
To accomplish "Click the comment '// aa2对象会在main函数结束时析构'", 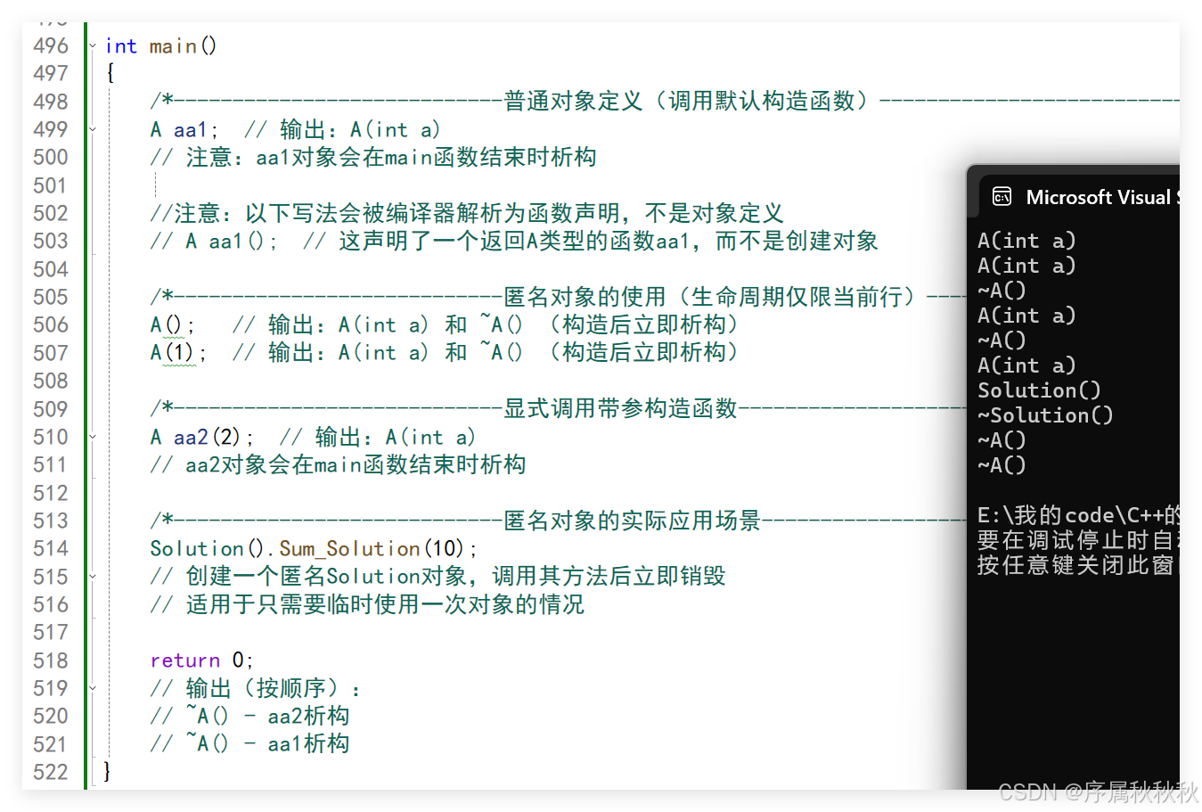I will [x=339, y=464].
